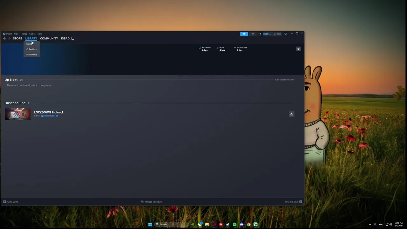Click the taskbar clock showing 10:30 PM
Image resolution: width=407 pixels, height=229 pixels.
[398, 224]
